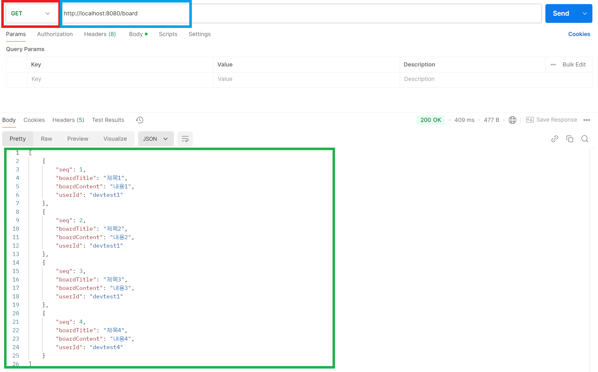Open the Cookies link
This screenshot has height=372, width=598.
(x=579, y=34)
